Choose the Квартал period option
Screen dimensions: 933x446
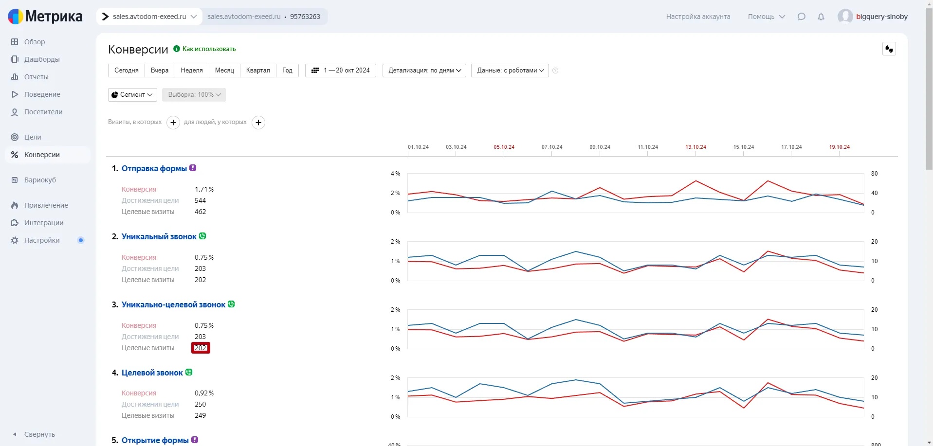(x=257, y=71)
